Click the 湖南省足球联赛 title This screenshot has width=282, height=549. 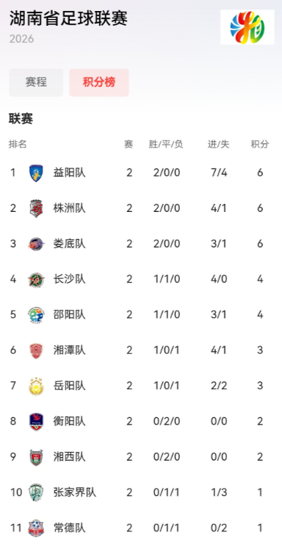(x=68, y=18)
